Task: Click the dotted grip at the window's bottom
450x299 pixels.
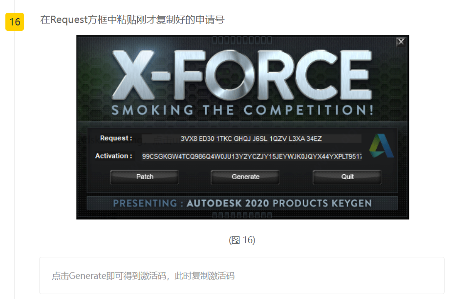Action: [242, 215]
